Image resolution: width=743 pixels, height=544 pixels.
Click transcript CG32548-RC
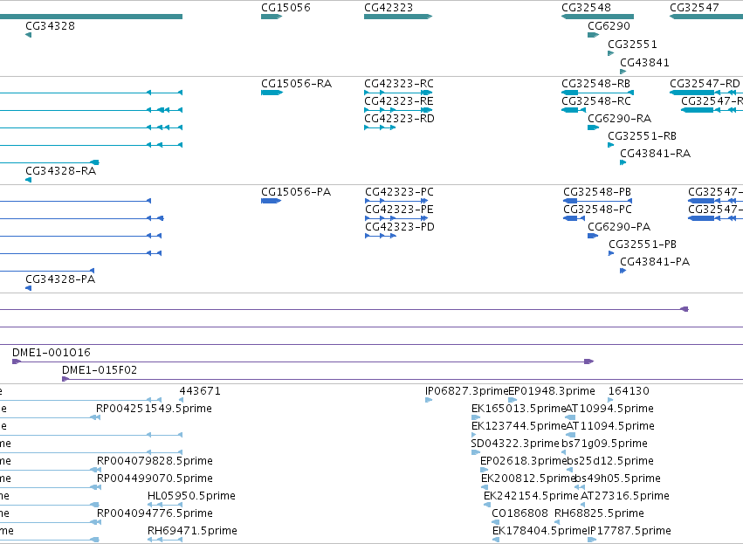pyautogui.click(x=596, y=101)
